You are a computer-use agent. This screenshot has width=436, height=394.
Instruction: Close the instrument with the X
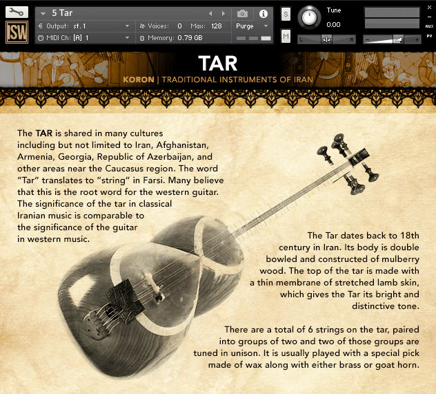(x=429, y=8)
